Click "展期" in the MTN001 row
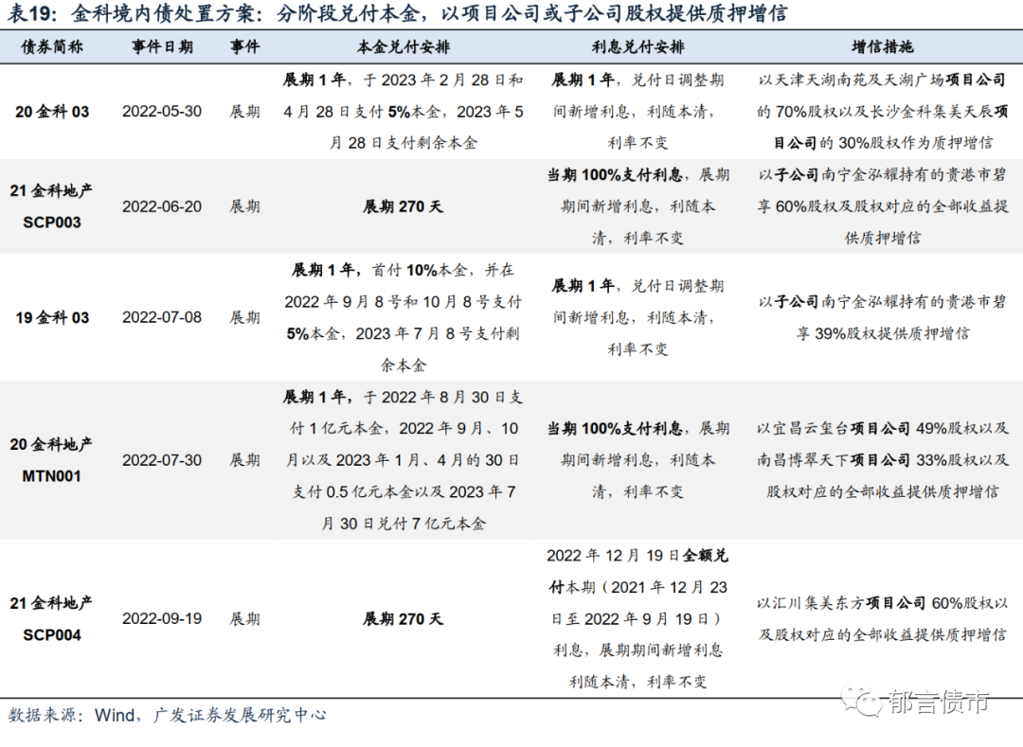This screenshot has height=747, width=1023. (244, 460)
